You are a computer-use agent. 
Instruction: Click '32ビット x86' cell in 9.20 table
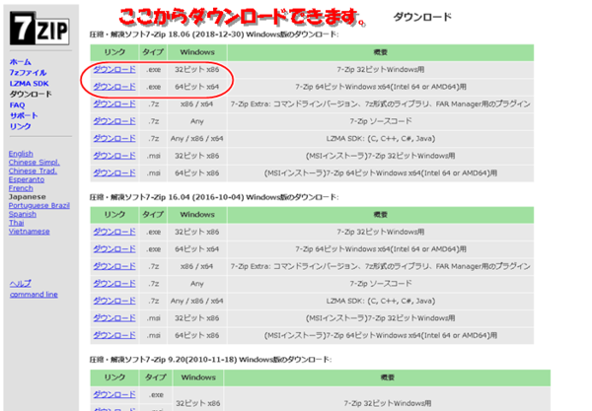198,403
